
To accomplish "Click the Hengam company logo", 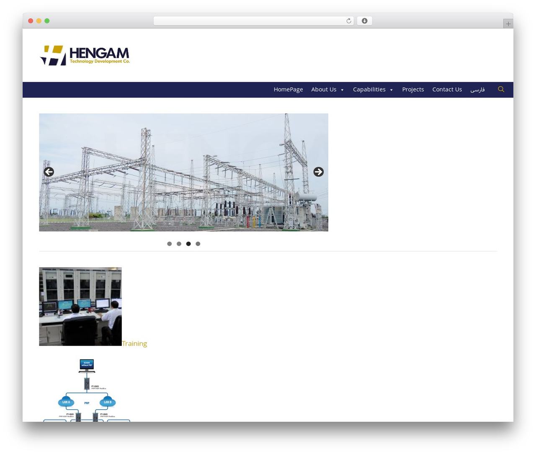I will [85, 55].
